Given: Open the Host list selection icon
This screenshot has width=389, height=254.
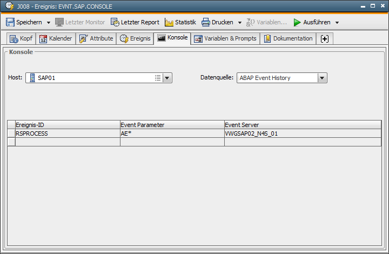Looking at the screenshot, I should pos(158,78).
